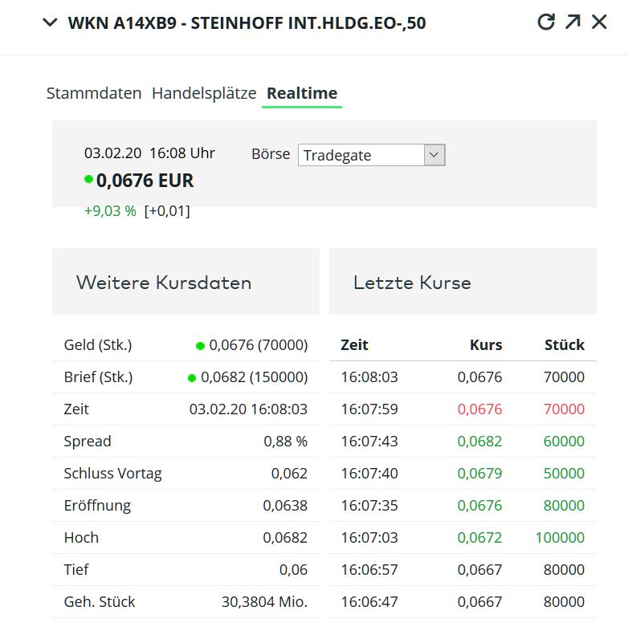Viewport: 628px width, 631px height.
Task: Select the Realtime tab
Action: tap(302, 93)
